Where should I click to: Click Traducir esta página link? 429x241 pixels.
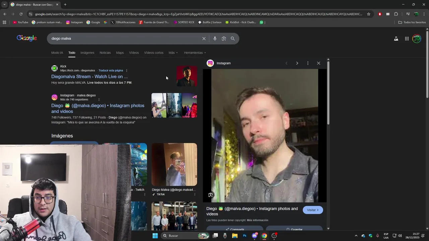pos(111,71)
